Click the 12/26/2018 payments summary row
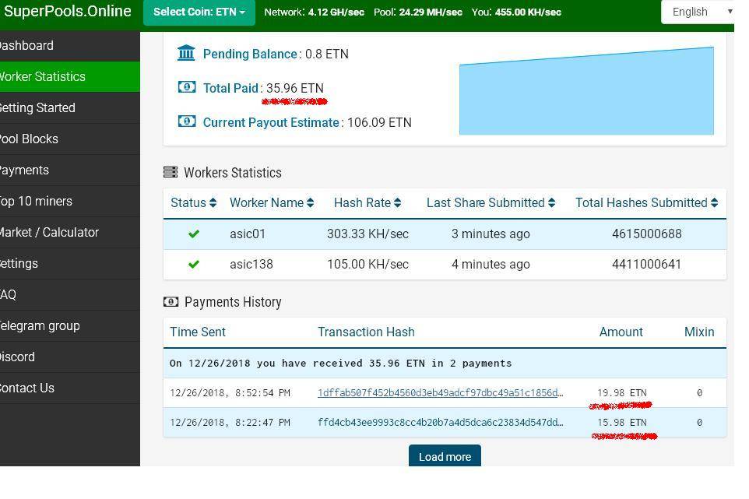Viewport: 749px width, 499px height. (445, 364)
